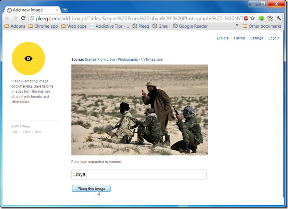
Task: Bookmark this page with the star icon
Action: click(x=252, y=18)
